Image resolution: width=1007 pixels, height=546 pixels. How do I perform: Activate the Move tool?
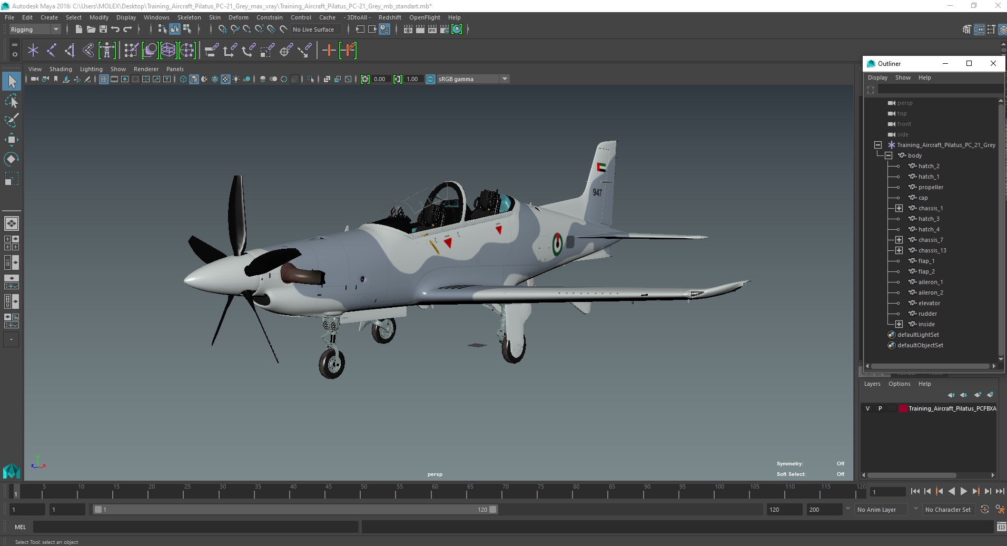[x=12, y=139]
